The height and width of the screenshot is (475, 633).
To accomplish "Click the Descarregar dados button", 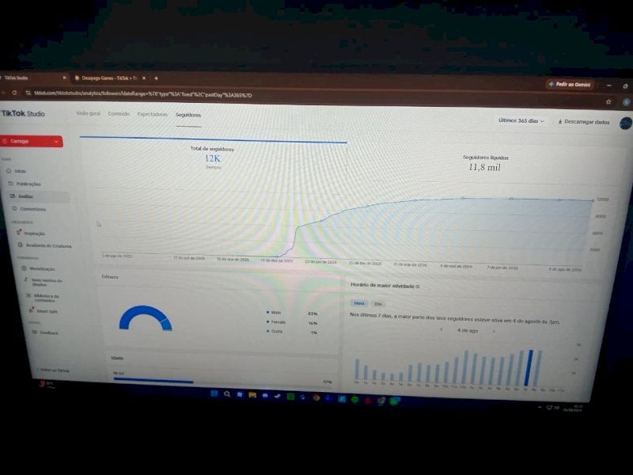I will [584, 122].
